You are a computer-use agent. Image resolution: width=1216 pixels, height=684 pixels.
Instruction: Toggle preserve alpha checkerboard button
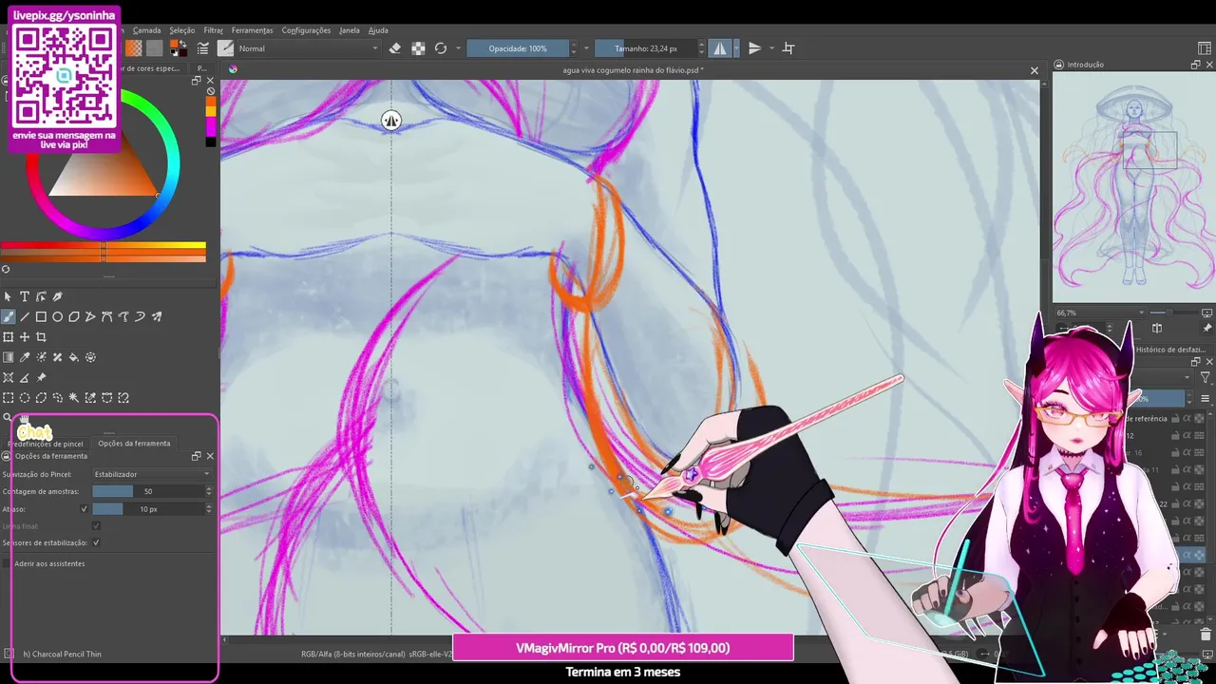418,48
